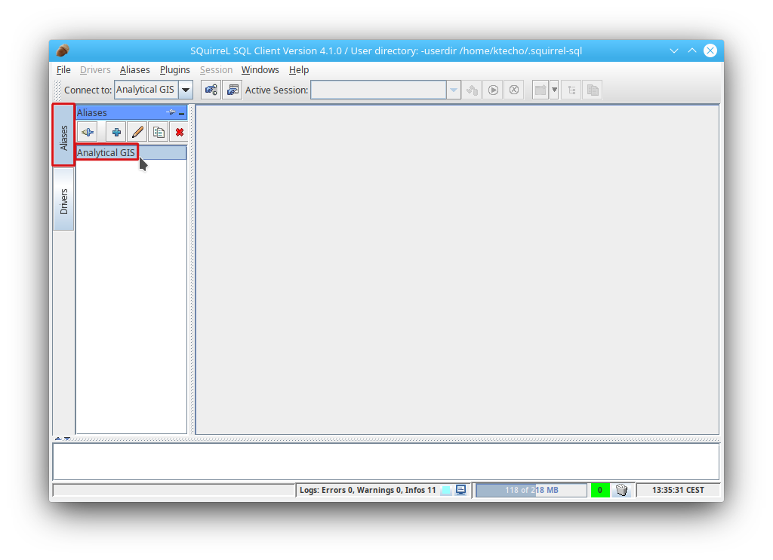The width and height of the screenshot is (773, 560).
Task: Open the File menu
Action: [63, 70]
